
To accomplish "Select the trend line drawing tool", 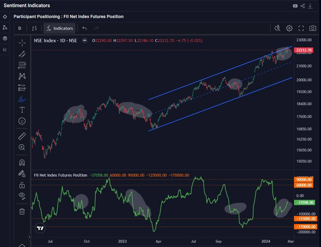I will pos(22,54).
